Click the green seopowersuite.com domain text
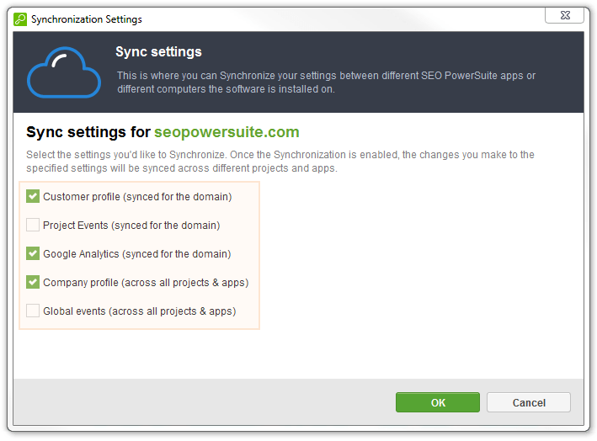597x441 pixels. tap(227, 132)
